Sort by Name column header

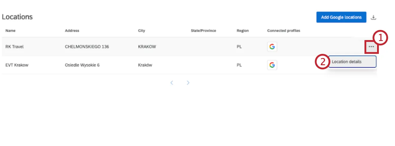tap(10, 31)
